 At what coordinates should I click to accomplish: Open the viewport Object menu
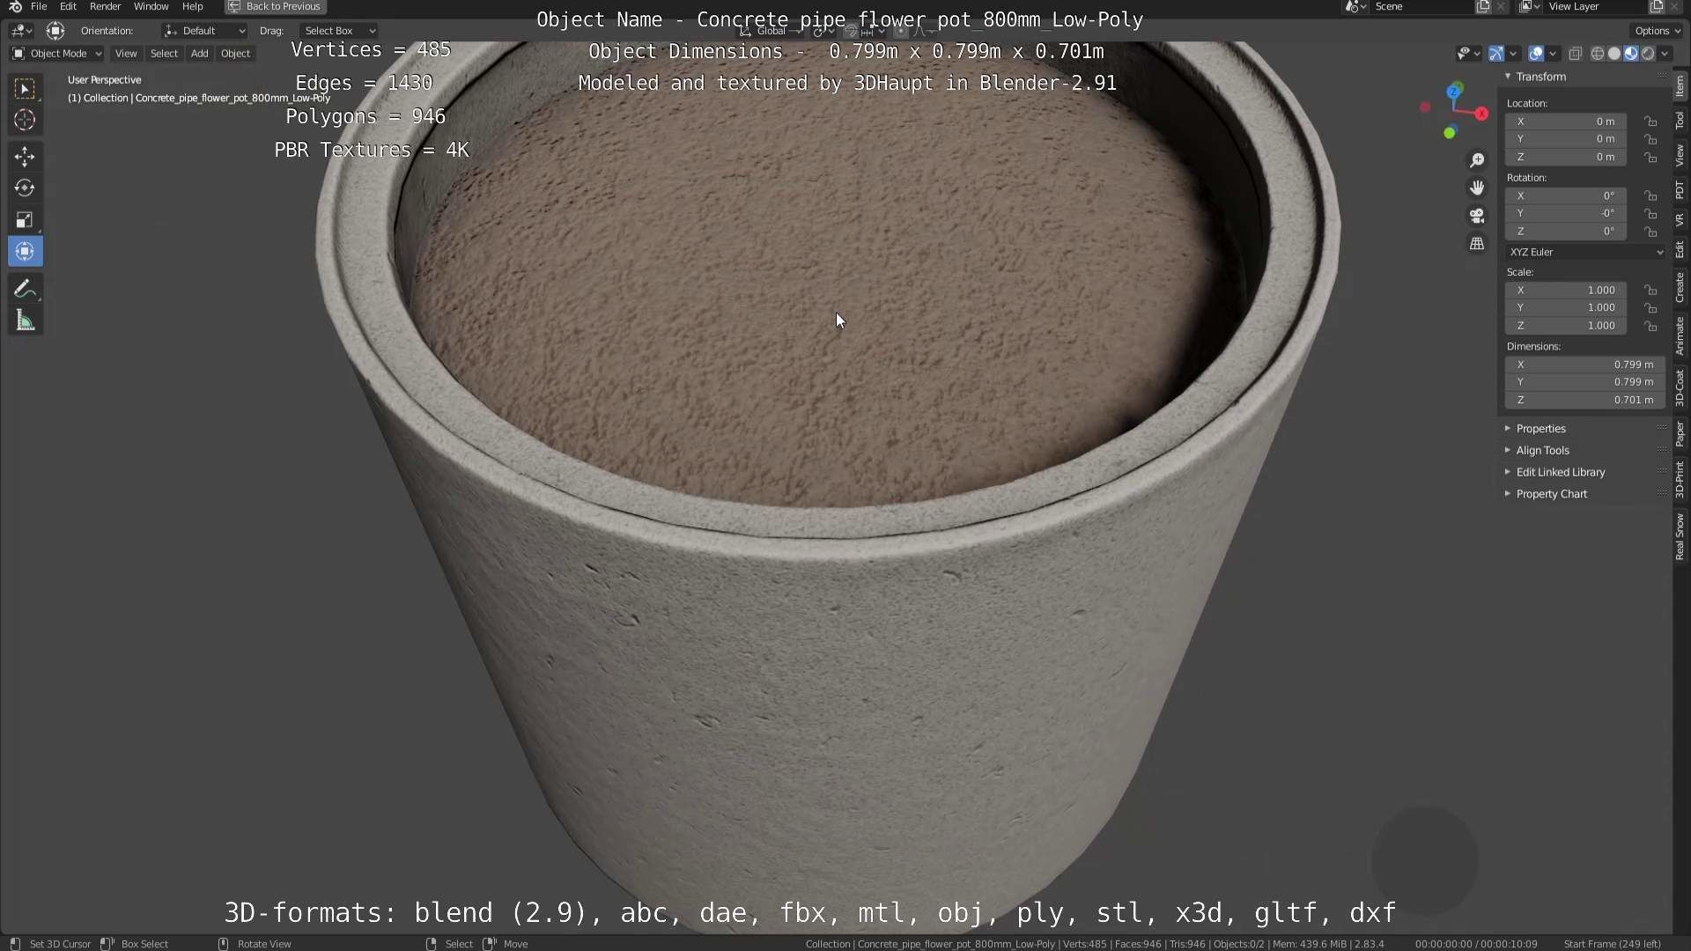point(235,54)
